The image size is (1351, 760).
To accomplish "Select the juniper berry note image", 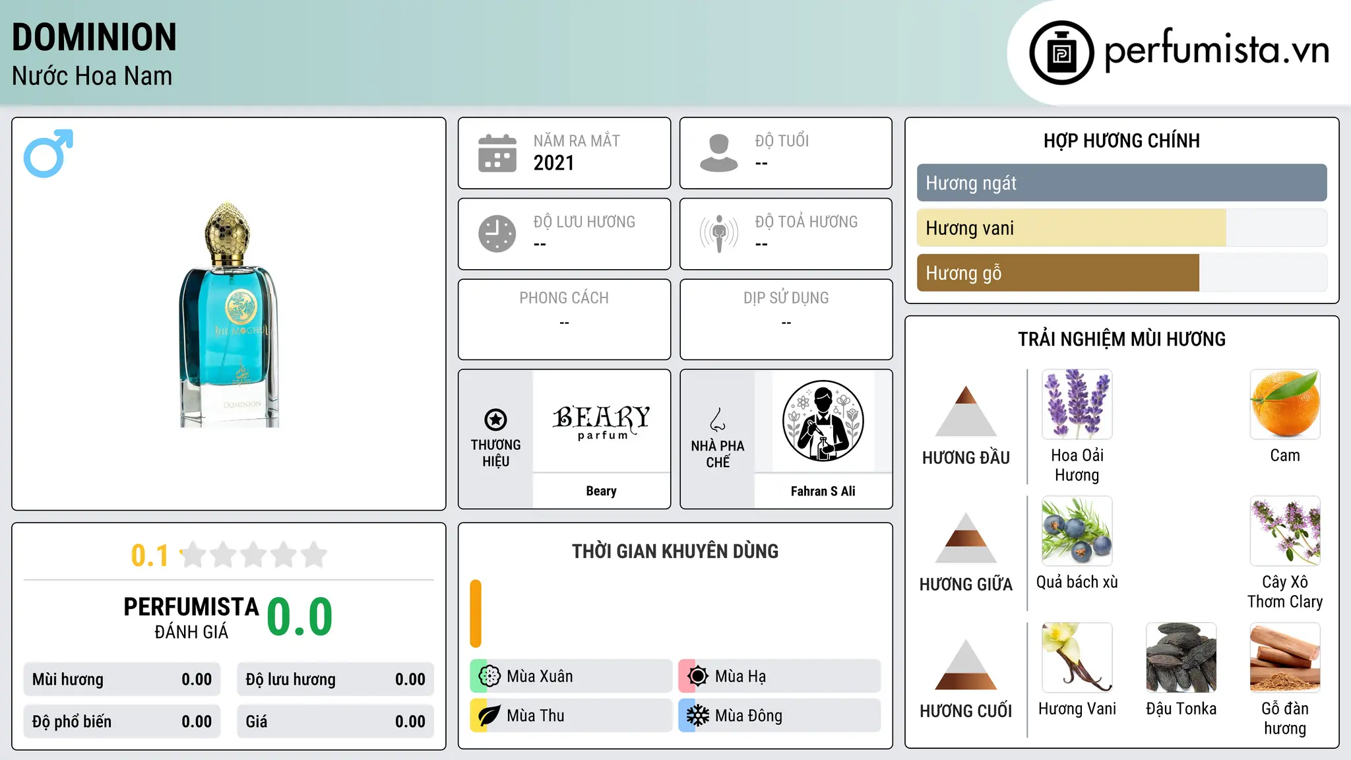I will pyautogui.click(x=1077, y=531).
